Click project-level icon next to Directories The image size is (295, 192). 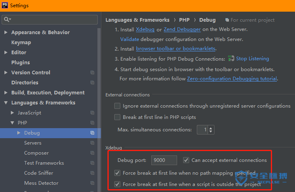tap(92, 83)
